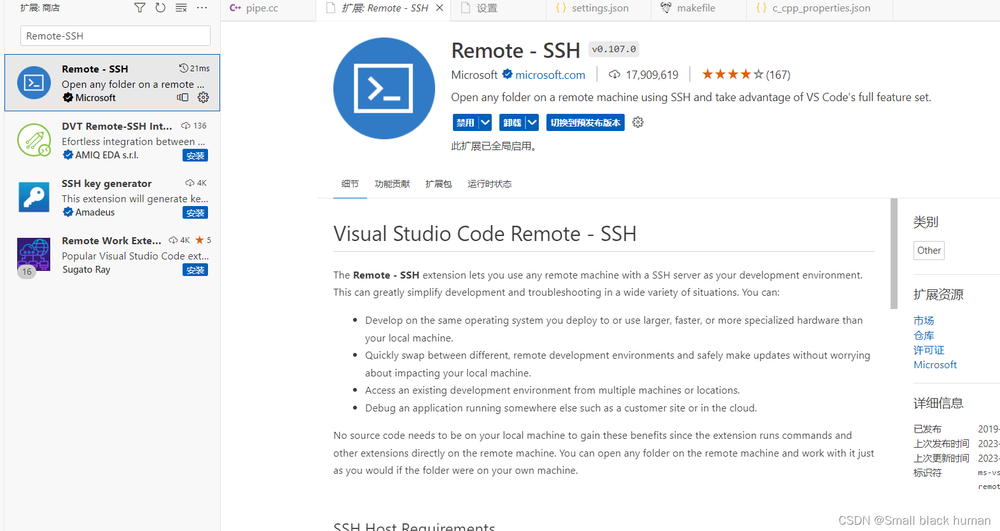The width and height of the screenshot is (1000, 531).
Task: Open the 功能贡献 tab
Action: tap(392, 184)
